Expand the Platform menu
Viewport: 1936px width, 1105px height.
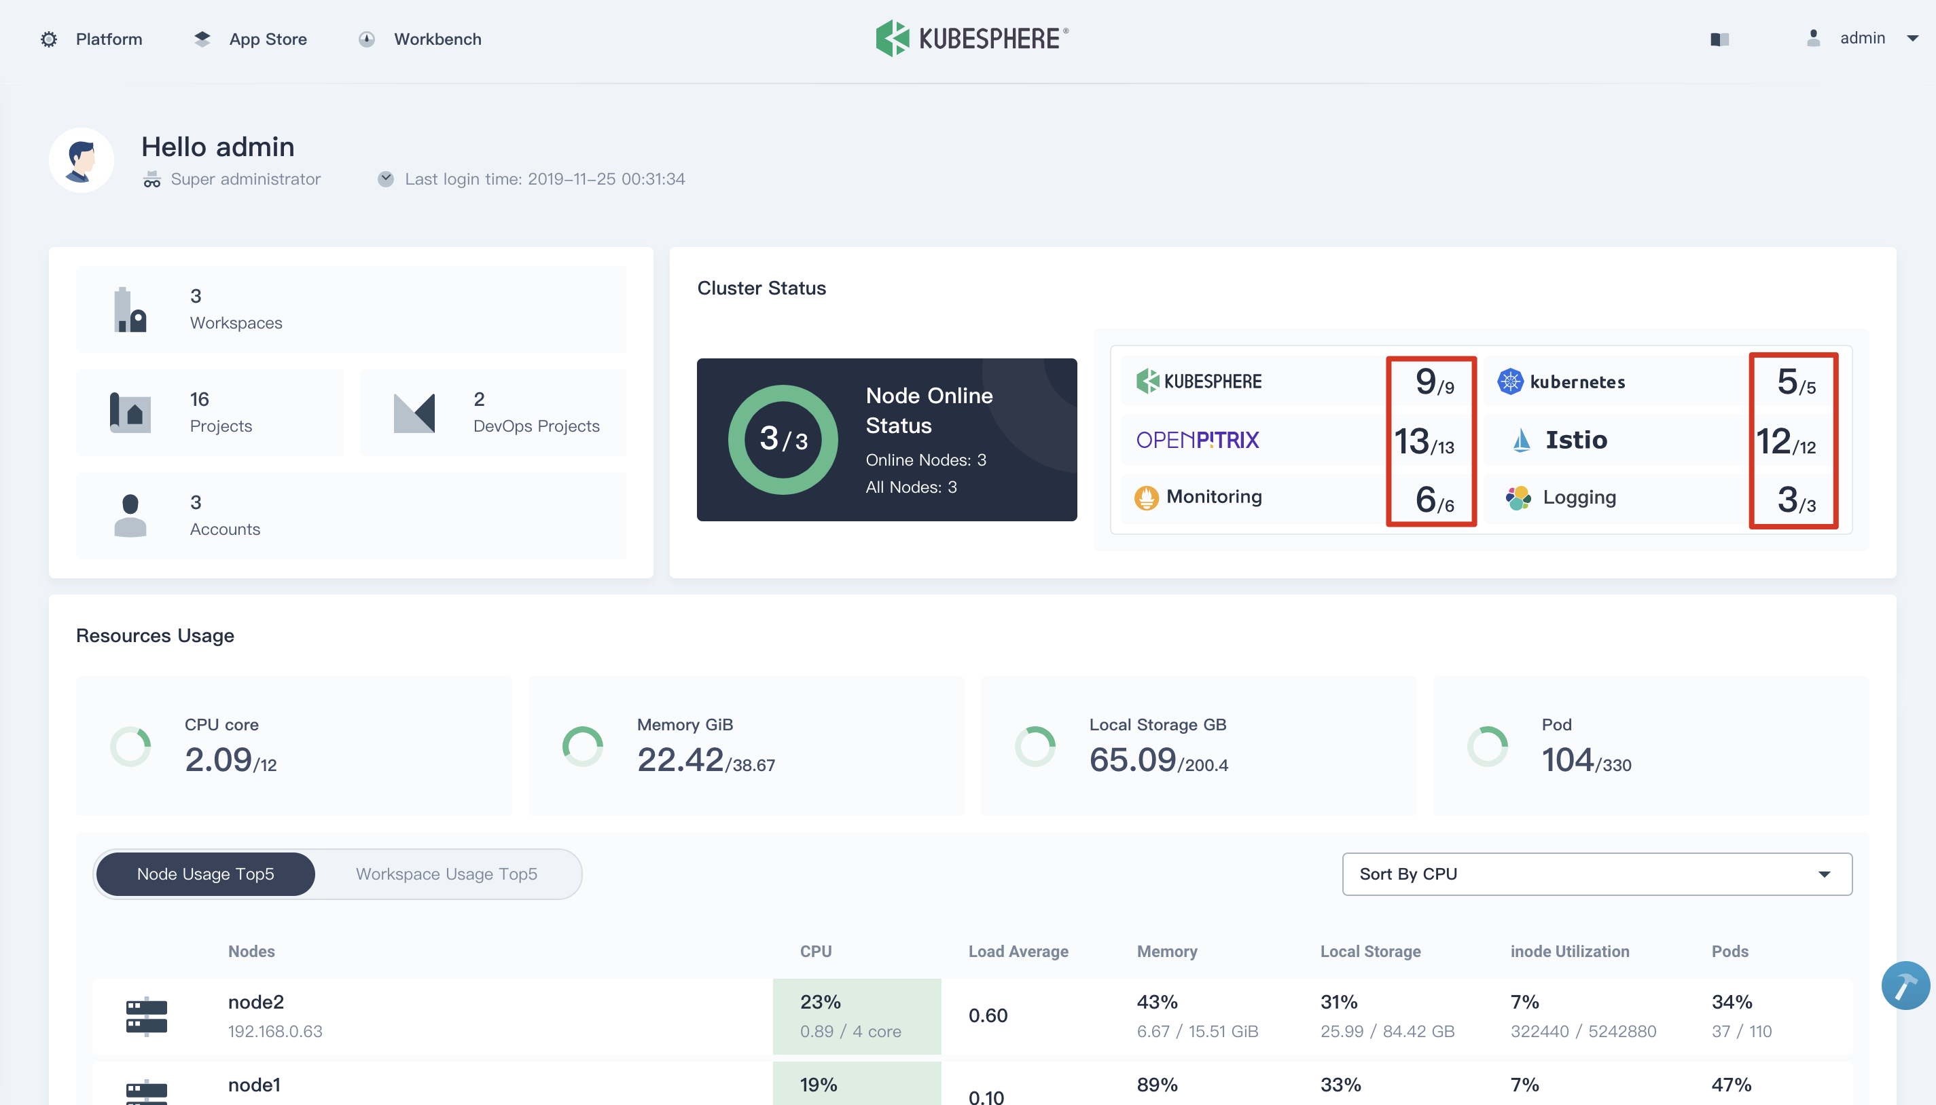pos(94,39)
